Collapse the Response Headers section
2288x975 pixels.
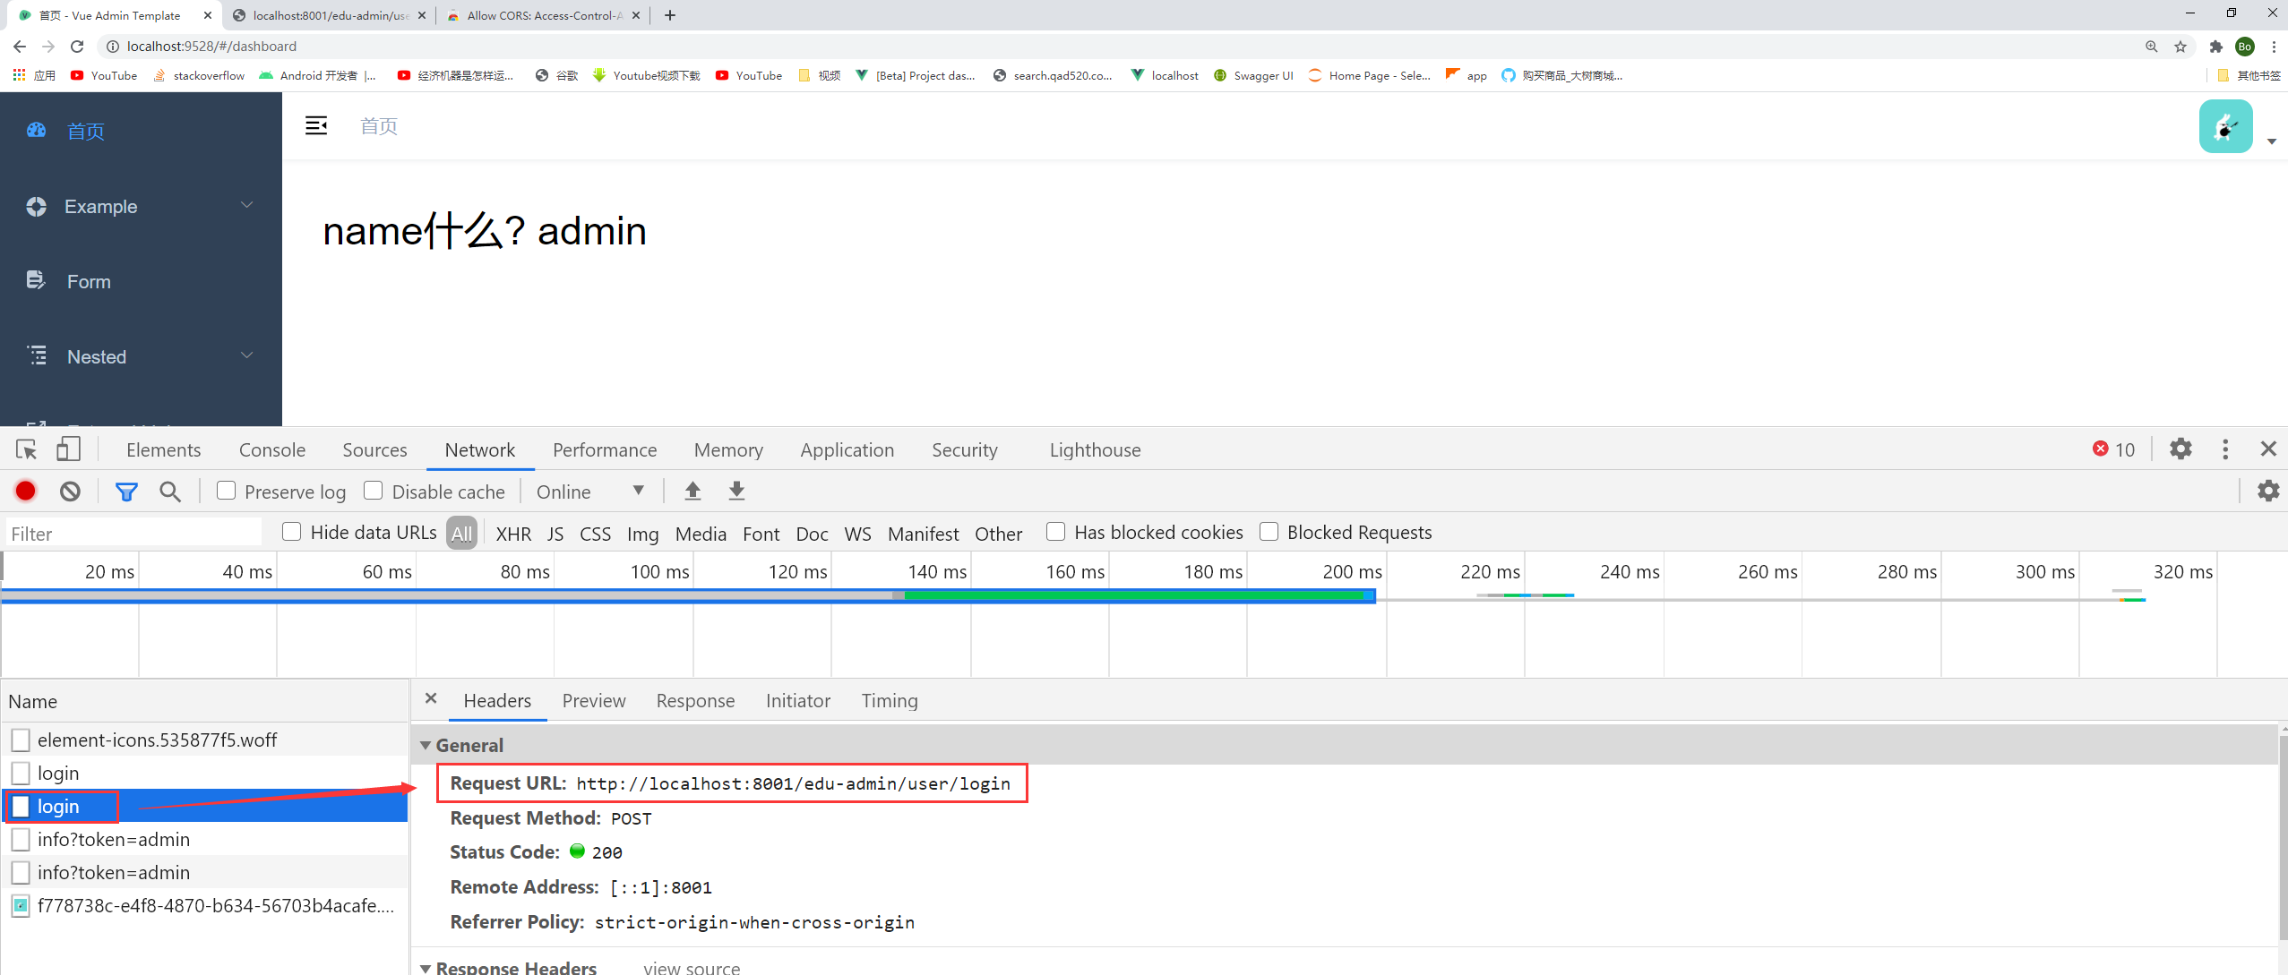[426, 968]
